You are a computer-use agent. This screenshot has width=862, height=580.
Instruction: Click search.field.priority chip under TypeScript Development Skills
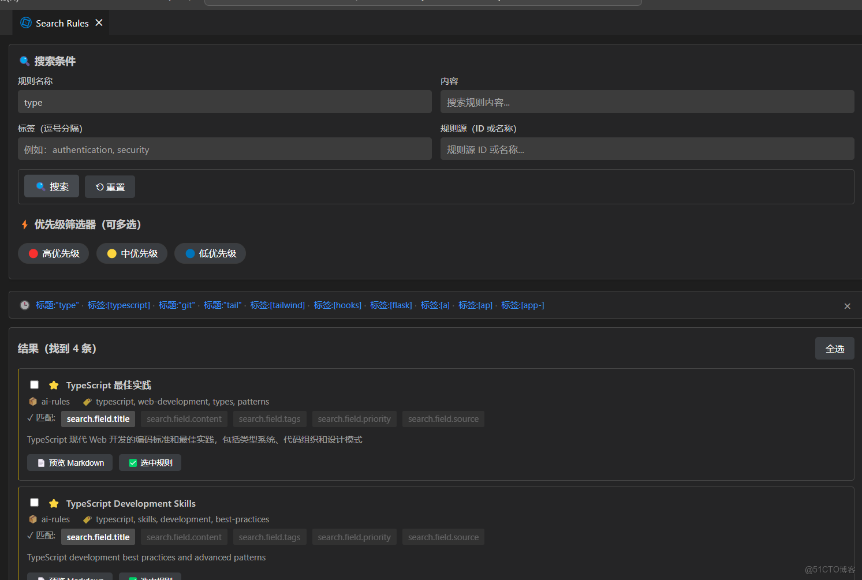click(x=354, y=537)
